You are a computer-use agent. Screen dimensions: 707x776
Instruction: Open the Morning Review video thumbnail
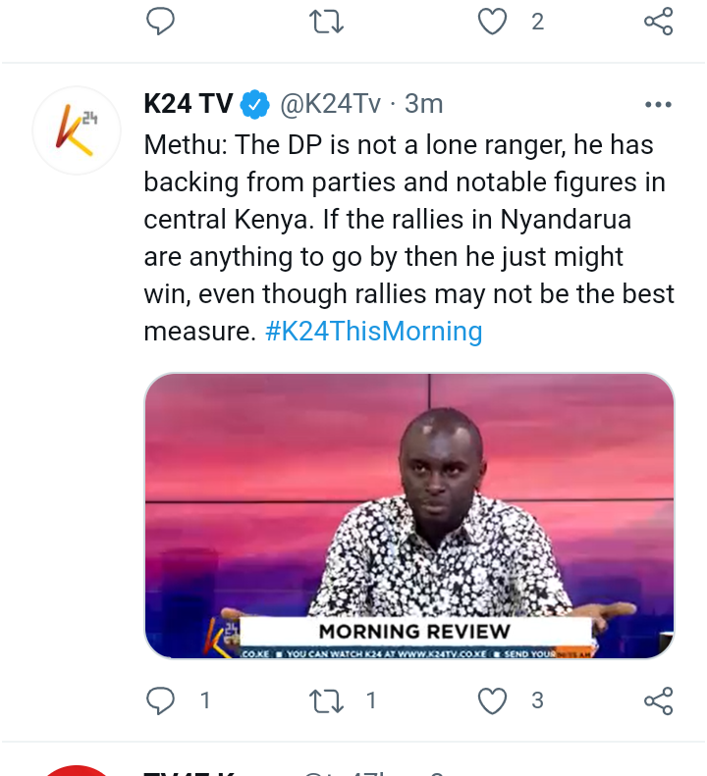coord(409,516)
